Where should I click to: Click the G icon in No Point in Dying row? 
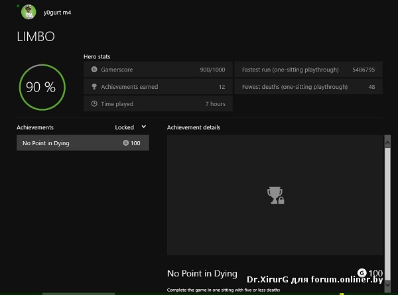coord(125,143)
